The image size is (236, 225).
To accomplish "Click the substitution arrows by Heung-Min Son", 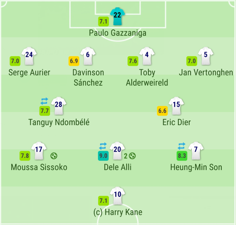I will pos(181,146).
